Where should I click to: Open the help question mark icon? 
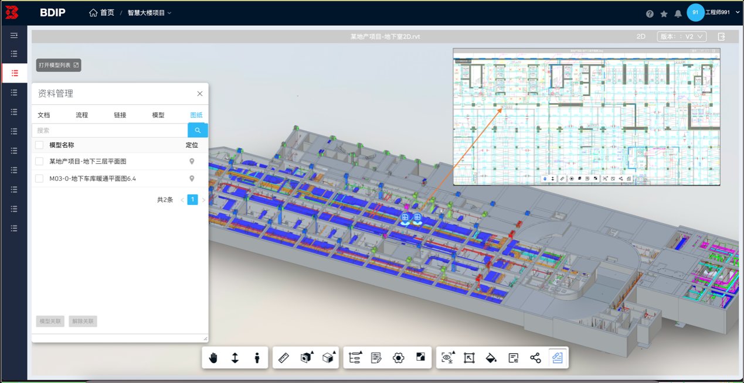[650, 13]
